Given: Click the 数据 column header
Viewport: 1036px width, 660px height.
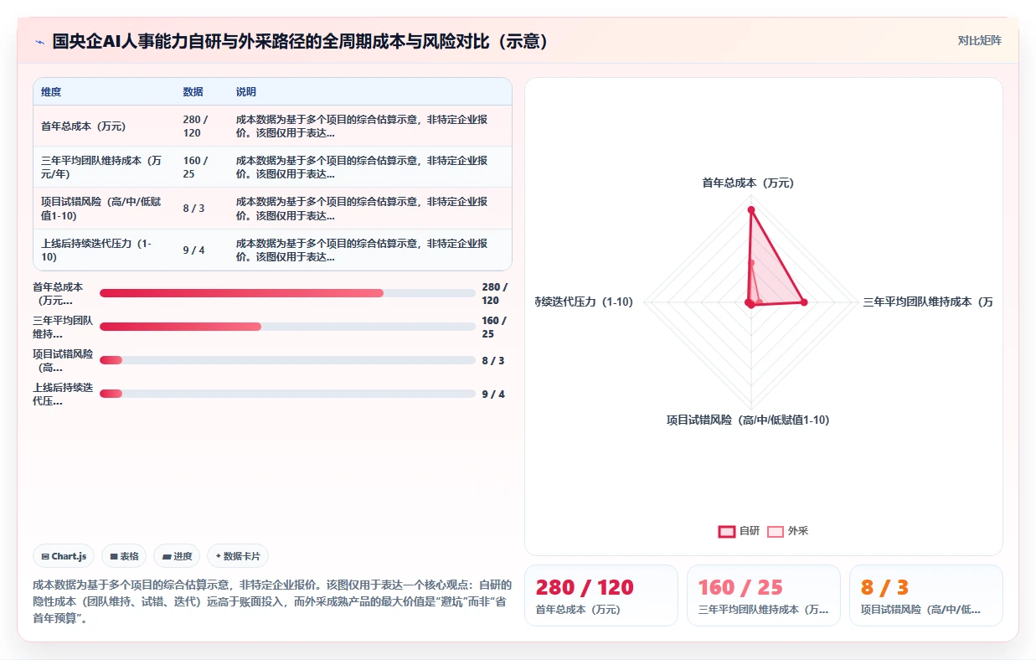Looking at the screenshot, I should [x=193, y=92].
